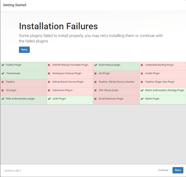Click the checkmark icon beside Folders Plugin
186x177 pixels.
[3, 65]
